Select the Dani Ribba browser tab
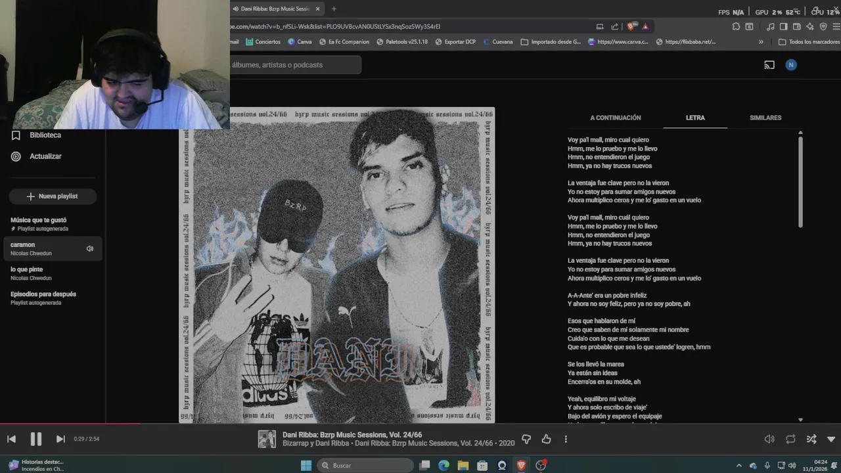841x473 pixels. (x=276, y=9)
